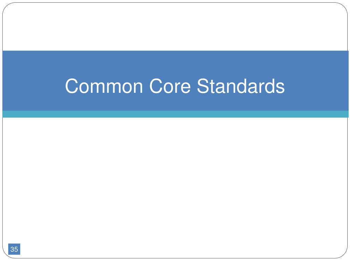Click the rounded bottom-right slide border corner
Image resolution: width=350 pixels, height=262 pixels.
[344, 254]
